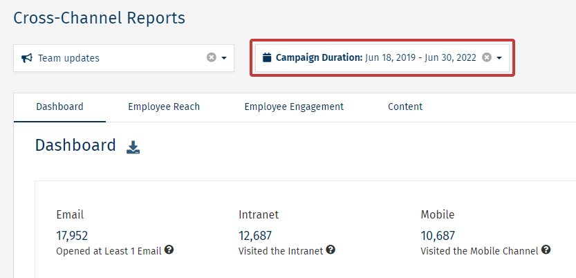Image resolution: width=576 pixels, height=278 pixels.
Task: Clear the Campaign Duration date filter
Action: pos(486,57)
